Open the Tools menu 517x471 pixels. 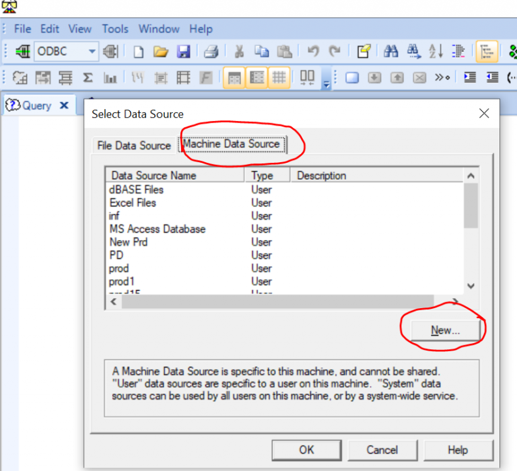115,29
